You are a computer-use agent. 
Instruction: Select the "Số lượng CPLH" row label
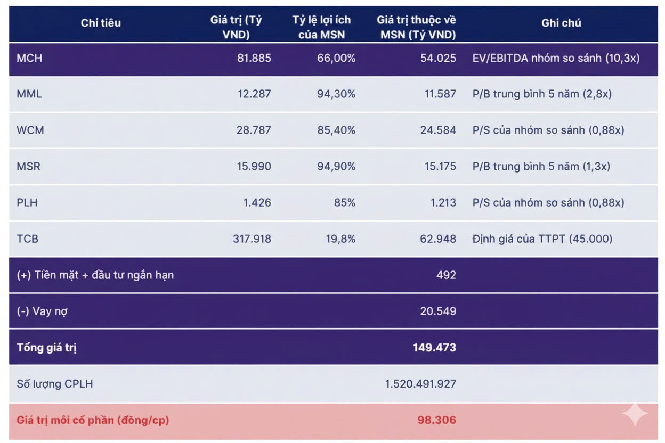pyautogui.click(x=55, y=384)
